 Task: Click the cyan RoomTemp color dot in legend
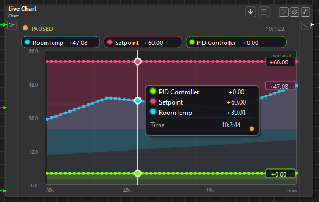[27, 42]
